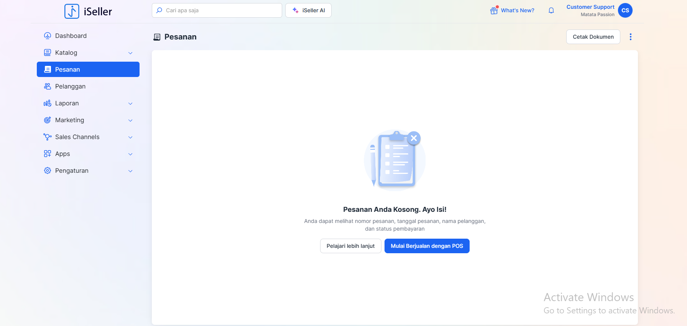The width and height of the screenshot is (687, 326).
Task: Click the Pelanggan people icon
Action: pos(48,86)
